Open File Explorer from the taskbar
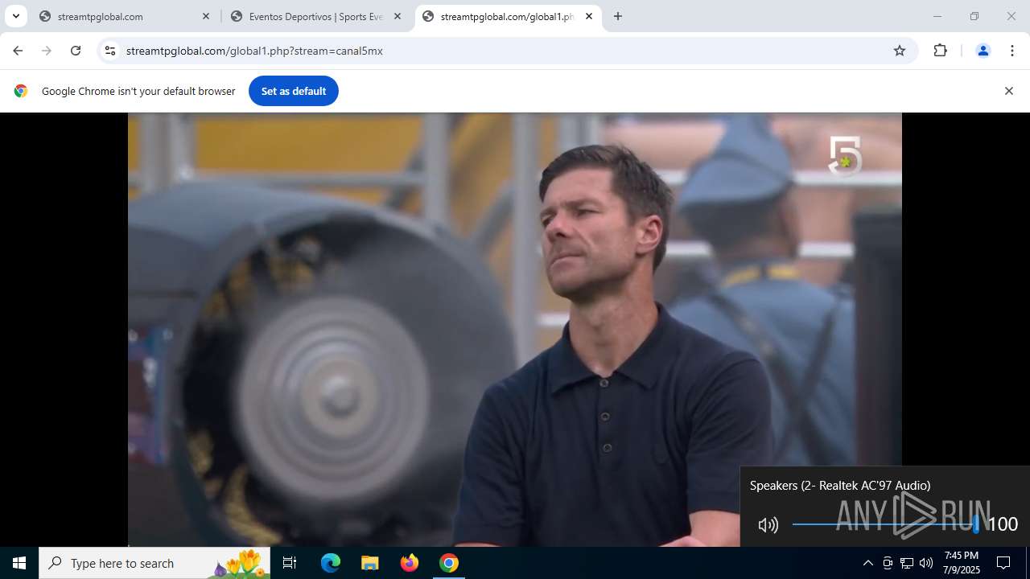1030x579 pixels. pos(370,563)
